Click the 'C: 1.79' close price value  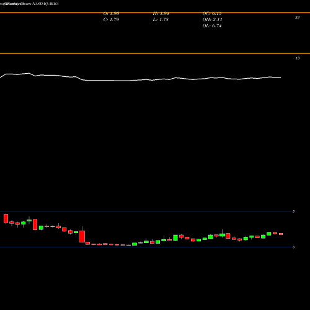tap(111, 20)
